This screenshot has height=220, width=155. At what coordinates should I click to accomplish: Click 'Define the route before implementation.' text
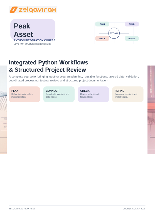(22, 96)
